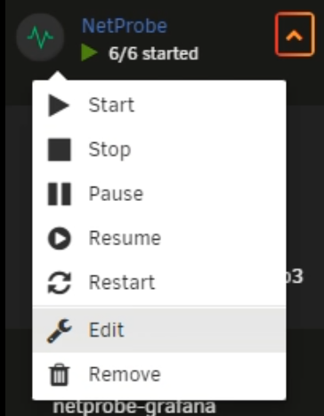This screenshot has height=416, width=324.
Task: Click the Remove trash can icon
Action: 60,375
